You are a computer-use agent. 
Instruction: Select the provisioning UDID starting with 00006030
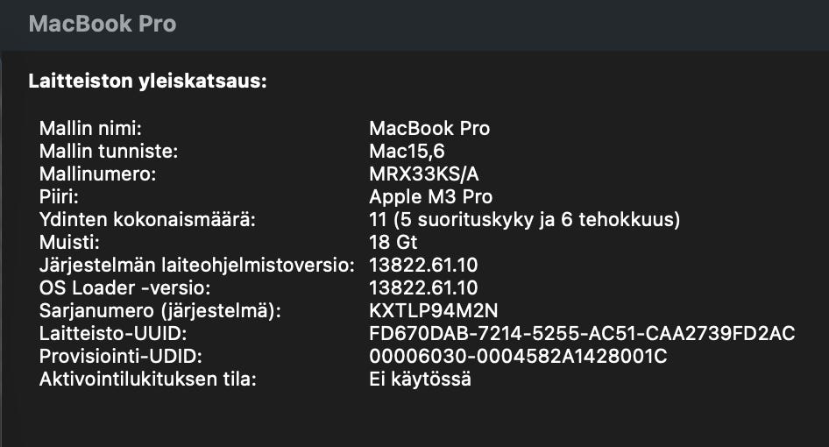tap(518, 357)
